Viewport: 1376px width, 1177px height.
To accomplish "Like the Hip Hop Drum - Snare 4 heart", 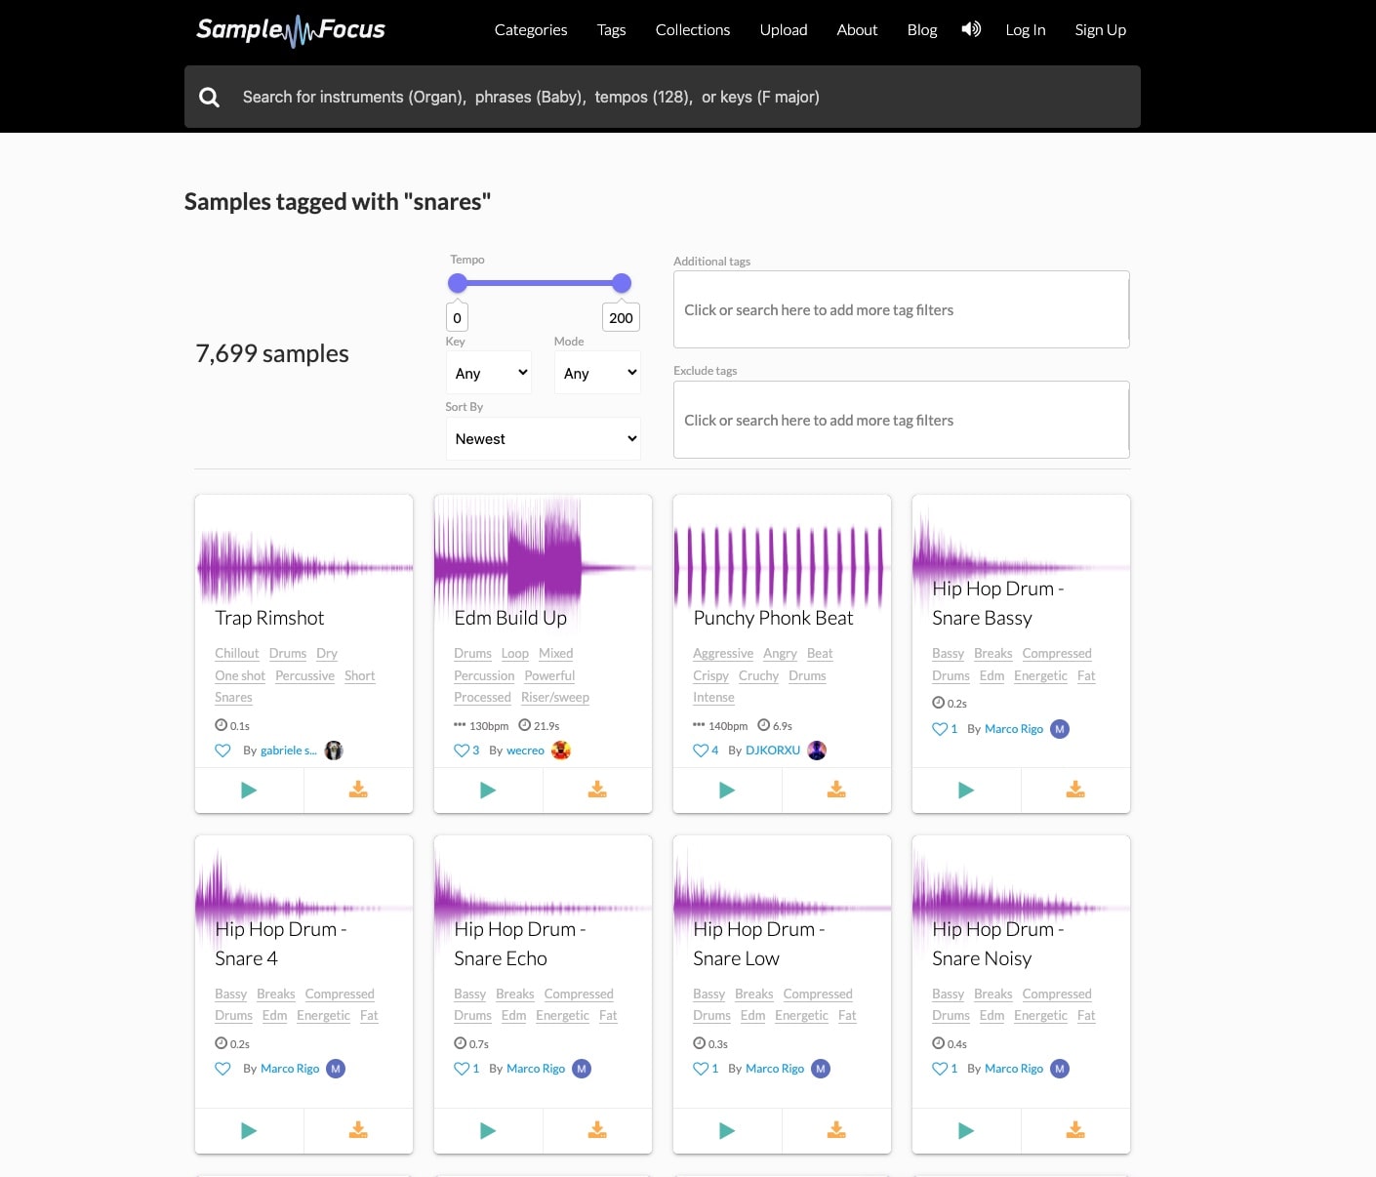I will click(223, 1069).
